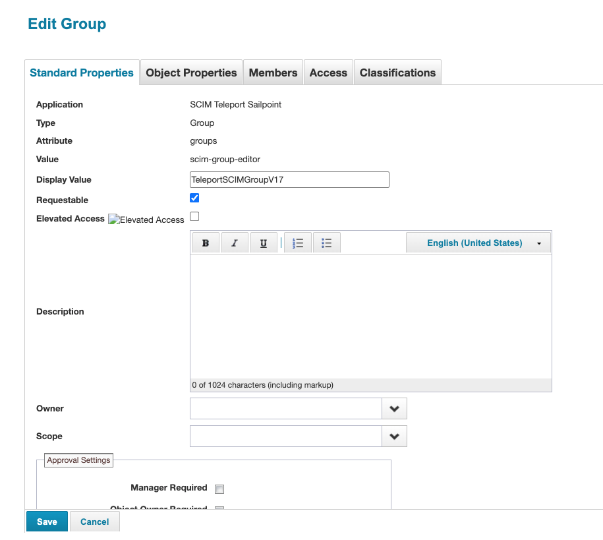Screen dimensions: 603x540
Task: Save the group changes
Action: pos(46,522)
